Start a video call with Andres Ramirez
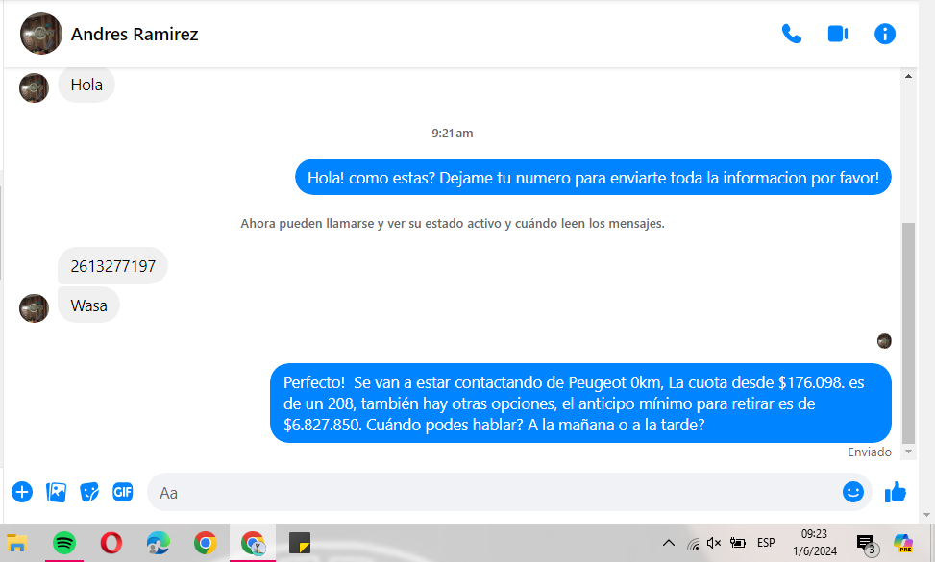The height and width of the screenshot is (562, 935). point(838,34)
